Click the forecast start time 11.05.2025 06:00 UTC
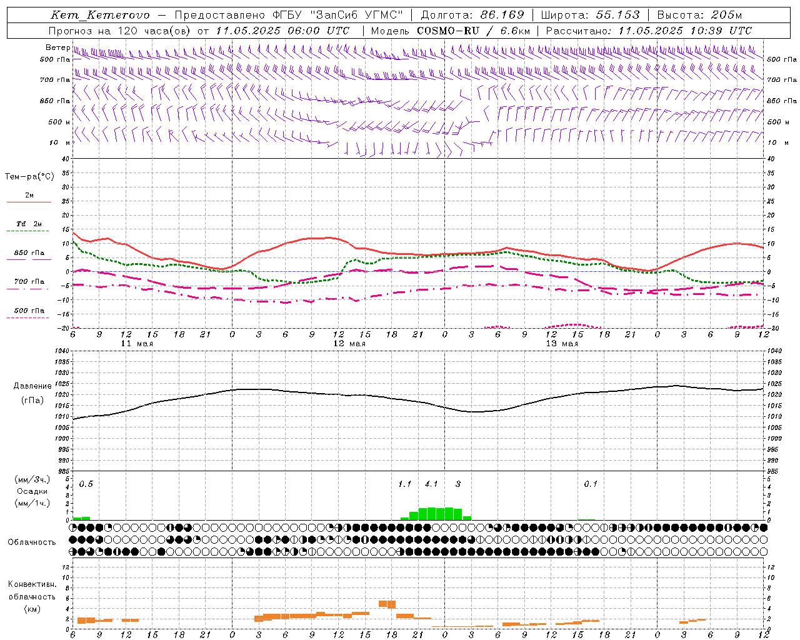800x640 pixels. click(282, 31)
